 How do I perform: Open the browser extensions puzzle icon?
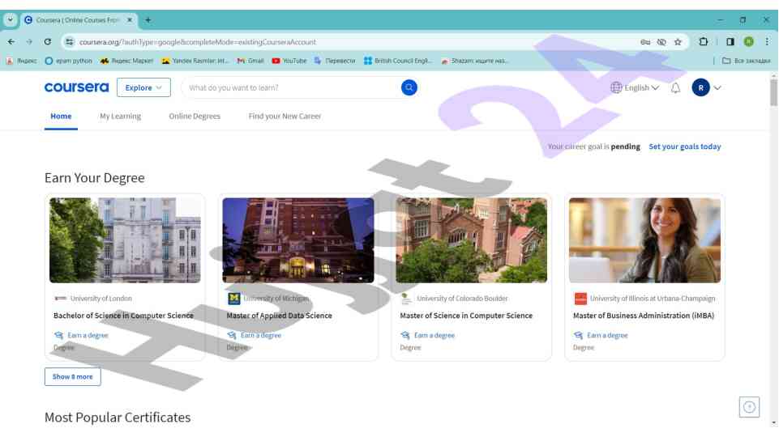[x=703, y=42]
